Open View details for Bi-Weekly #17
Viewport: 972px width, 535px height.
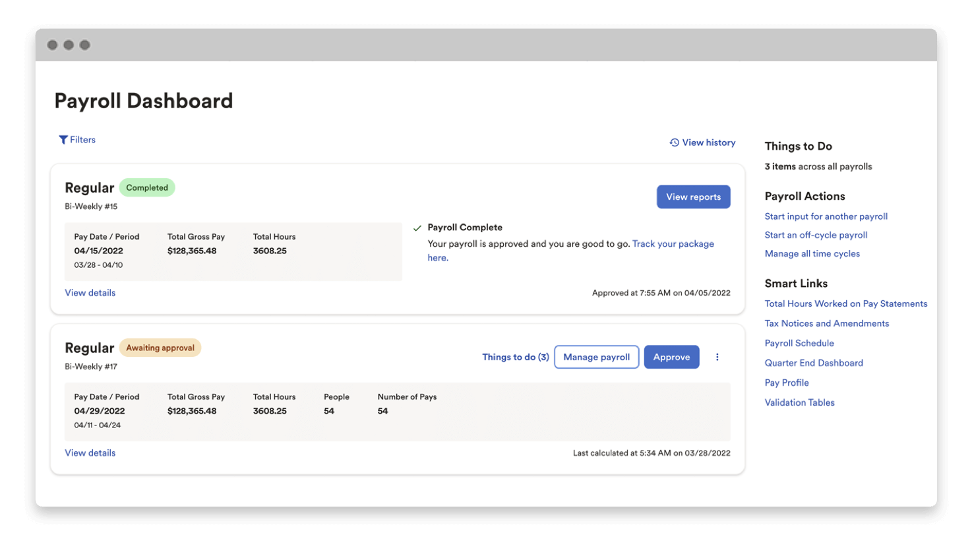90,453
